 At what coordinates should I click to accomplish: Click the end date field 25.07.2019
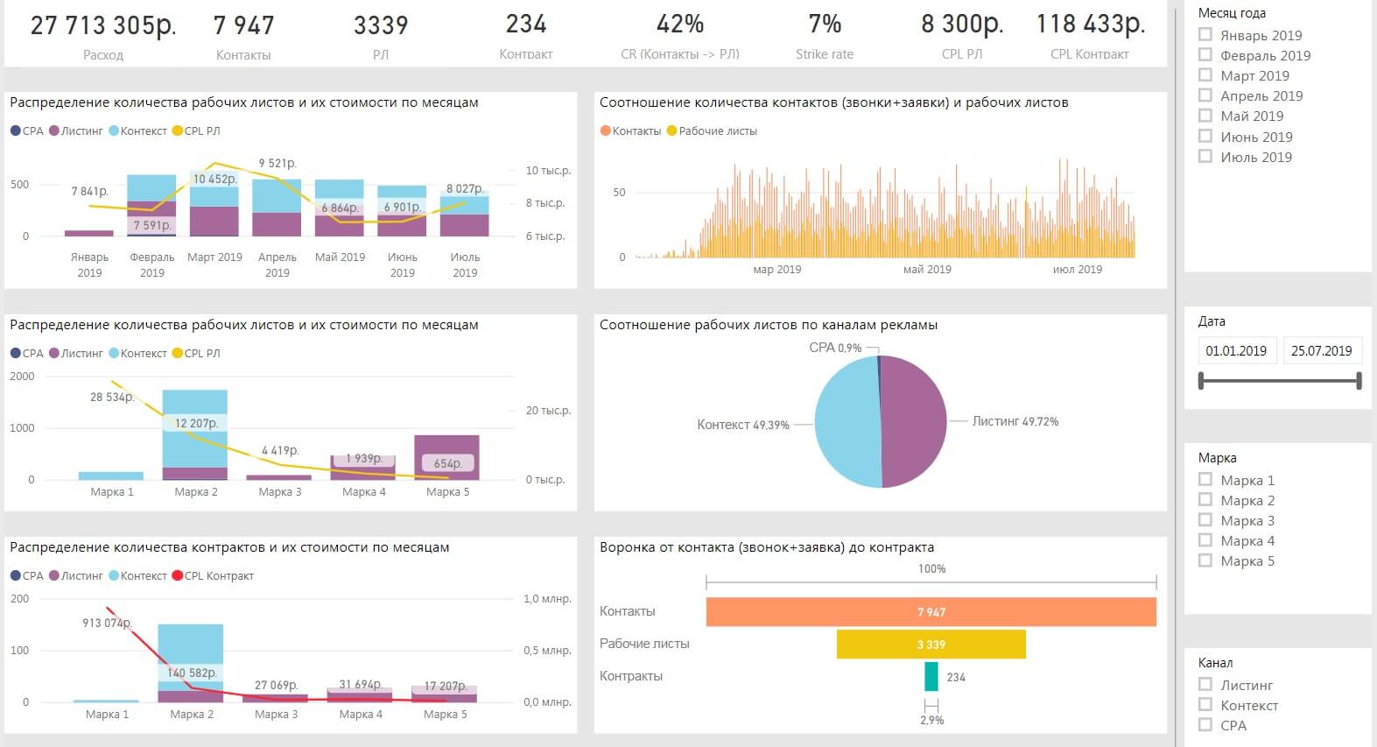coord(1321,351)
